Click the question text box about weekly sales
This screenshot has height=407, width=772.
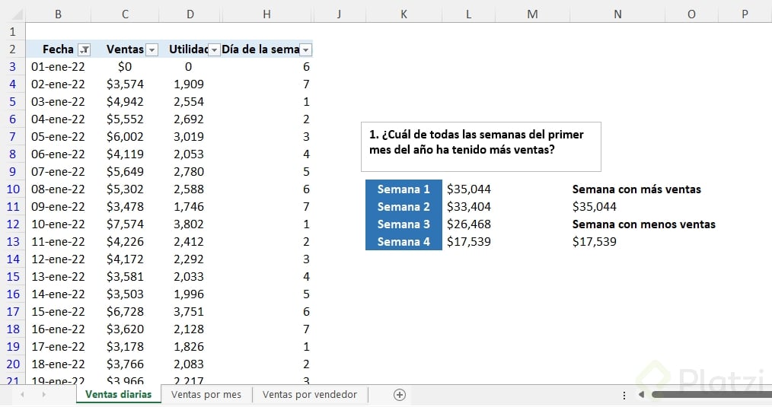pyautogui.click(x=481, y=147)
